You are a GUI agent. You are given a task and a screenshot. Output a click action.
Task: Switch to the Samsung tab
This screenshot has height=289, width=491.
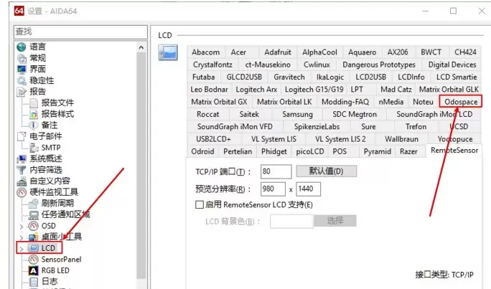pyautogui.click(x=297, y=115)
